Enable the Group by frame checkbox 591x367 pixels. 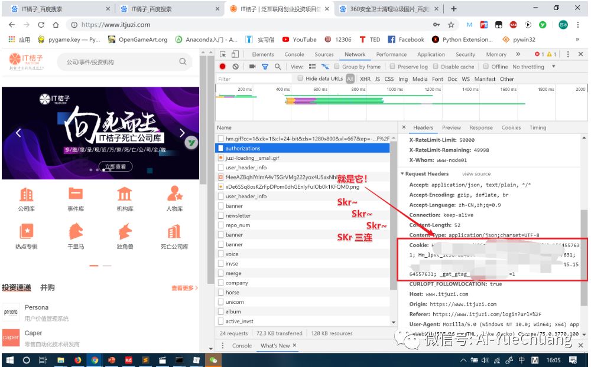(x=337, y=66)
